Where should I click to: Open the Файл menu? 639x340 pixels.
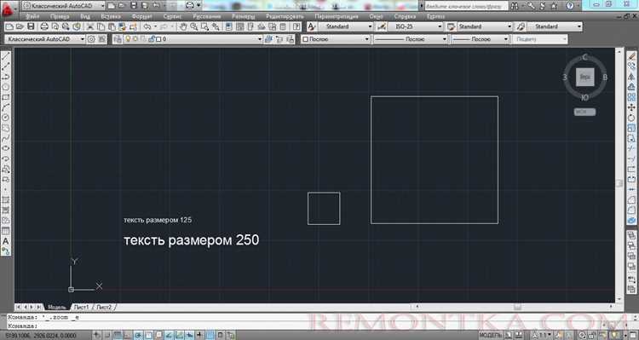click(32, 16)
